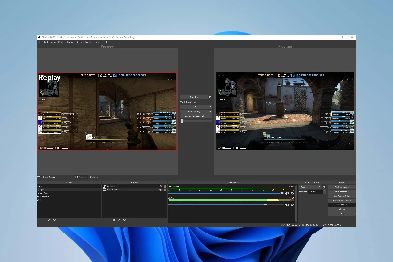Open the Edit menu
Viewport: 393px width, 262px height.
46,42
